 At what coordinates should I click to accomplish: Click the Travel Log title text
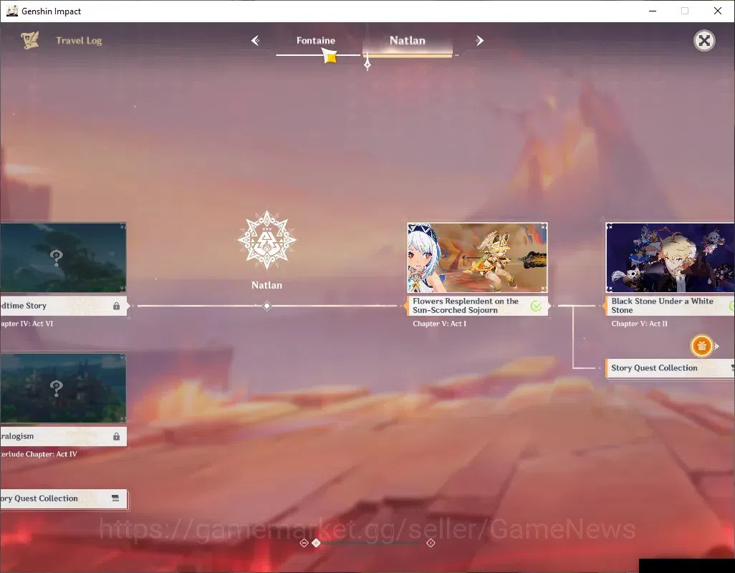(x=79, y=41)
